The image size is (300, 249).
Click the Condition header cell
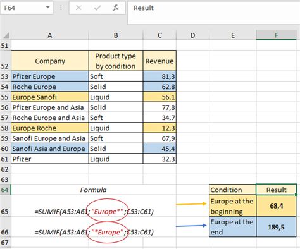point(233,190)
